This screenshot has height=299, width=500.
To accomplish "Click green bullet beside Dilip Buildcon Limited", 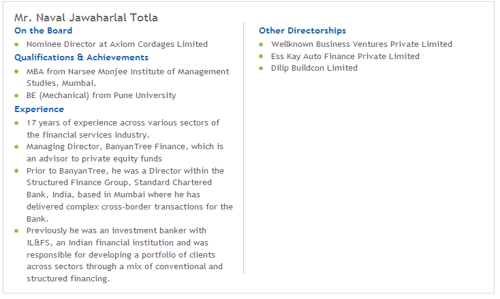I will 261,68.
